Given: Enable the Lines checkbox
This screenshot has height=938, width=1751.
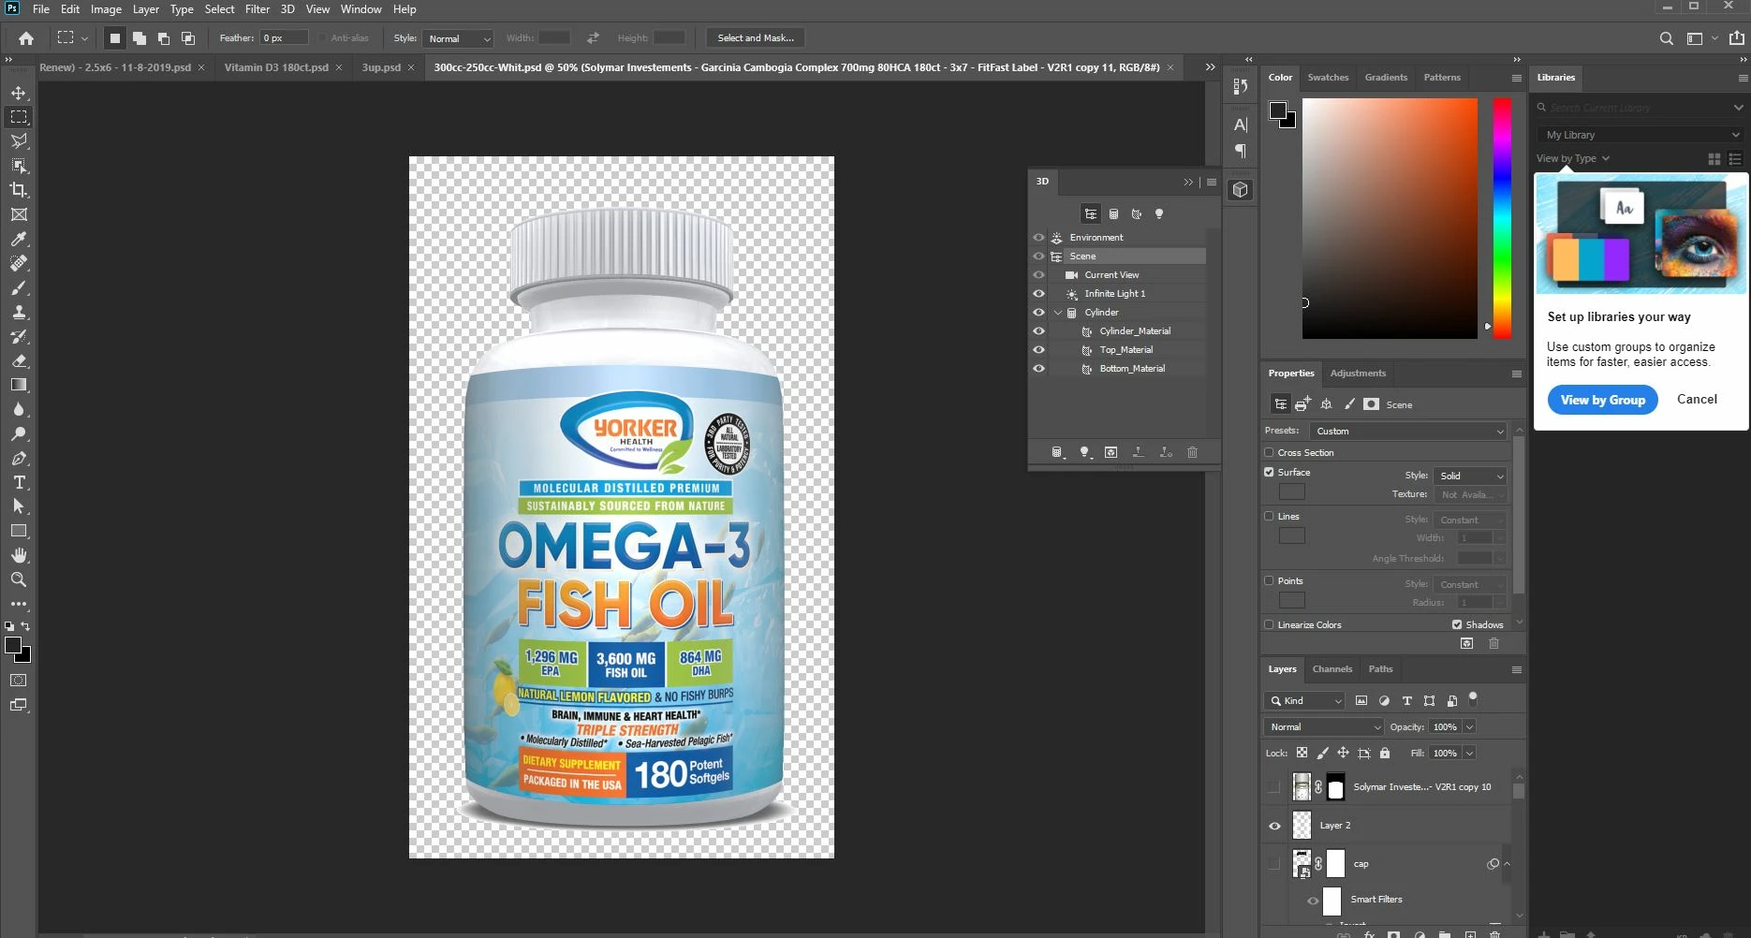Looking at the screenshot, I should point(1269,516).
